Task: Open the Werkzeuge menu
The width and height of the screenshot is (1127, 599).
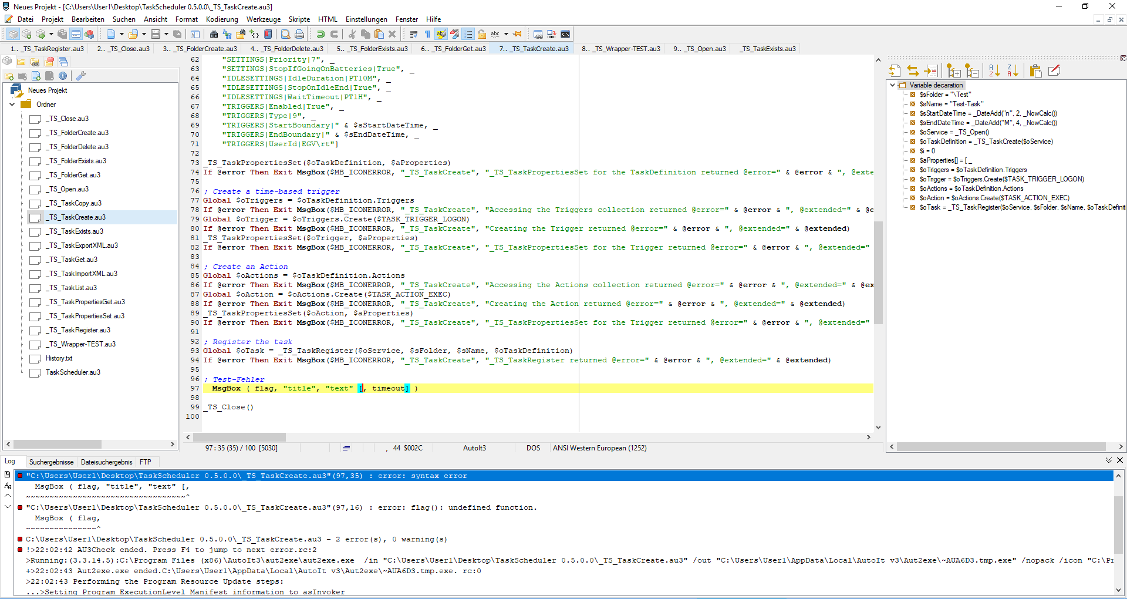Action: point(262,19)
